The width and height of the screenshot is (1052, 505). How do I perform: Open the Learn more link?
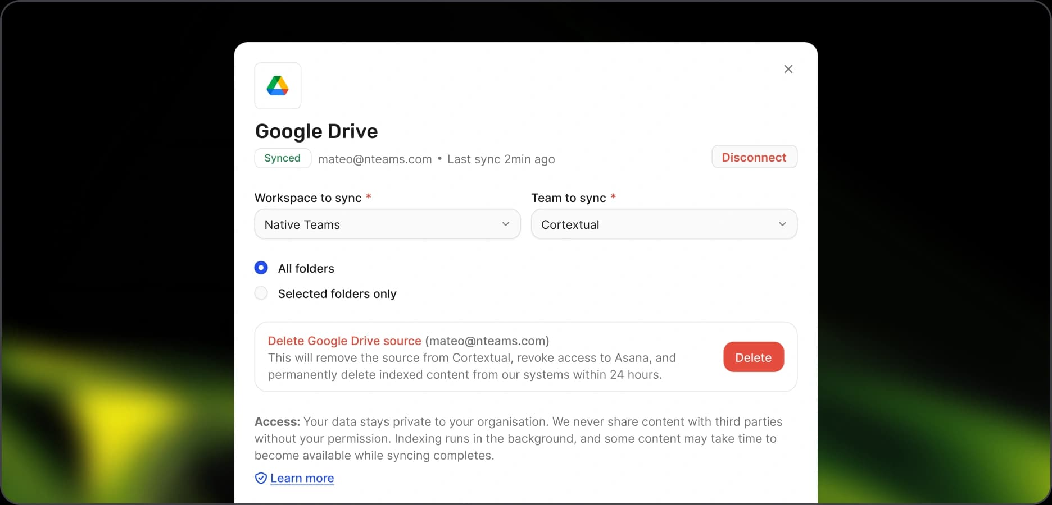pos(302,478)
